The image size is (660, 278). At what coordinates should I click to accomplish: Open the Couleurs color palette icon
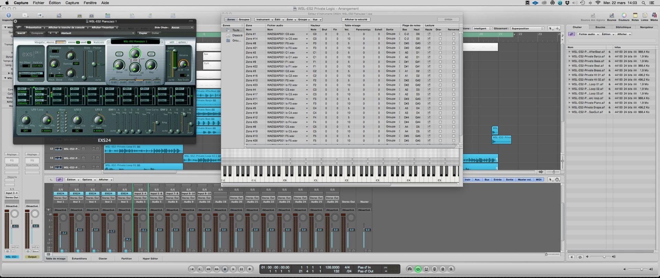[624, 15]
